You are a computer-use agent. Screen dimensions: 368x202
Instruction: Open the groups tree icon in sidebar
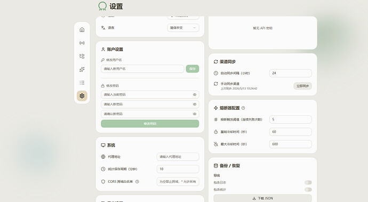[x=82, y=56]
